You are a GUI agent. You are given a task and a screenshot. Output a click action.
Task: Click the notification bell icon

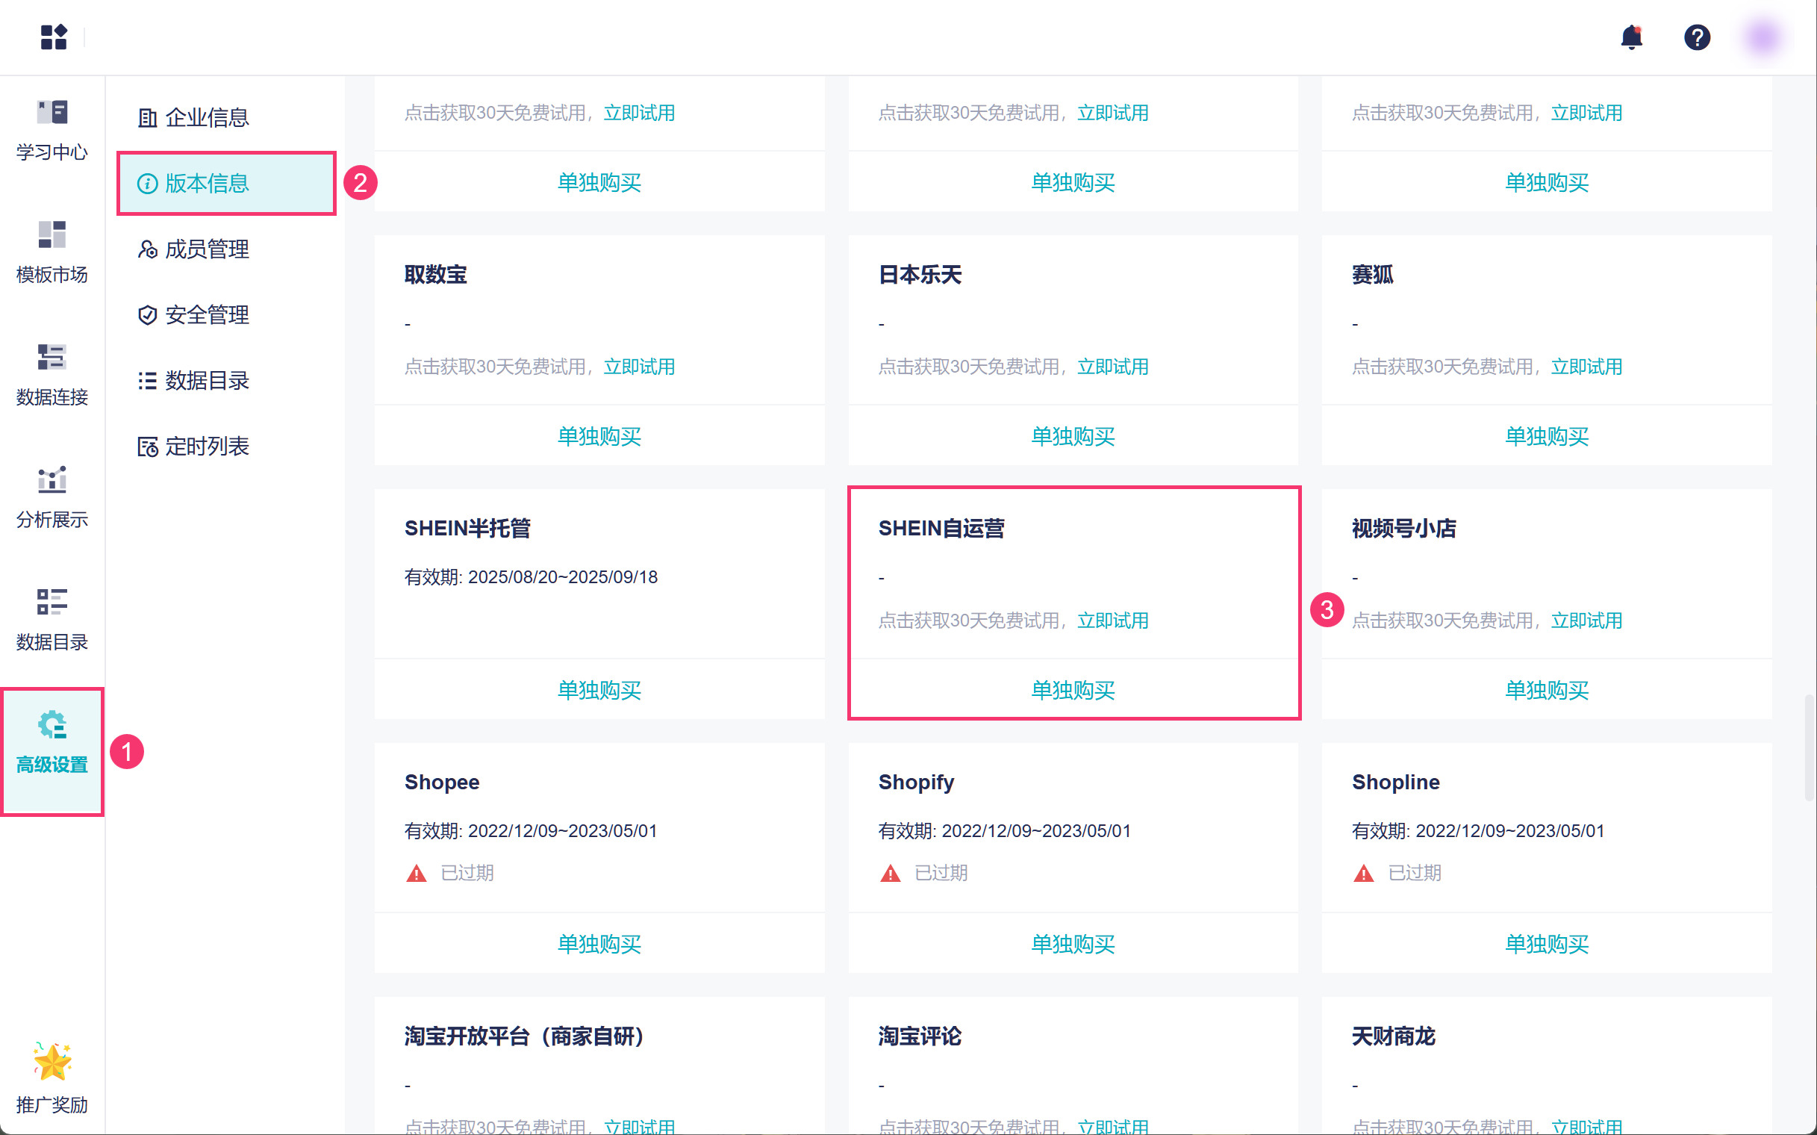click(x=1631, y=37)
